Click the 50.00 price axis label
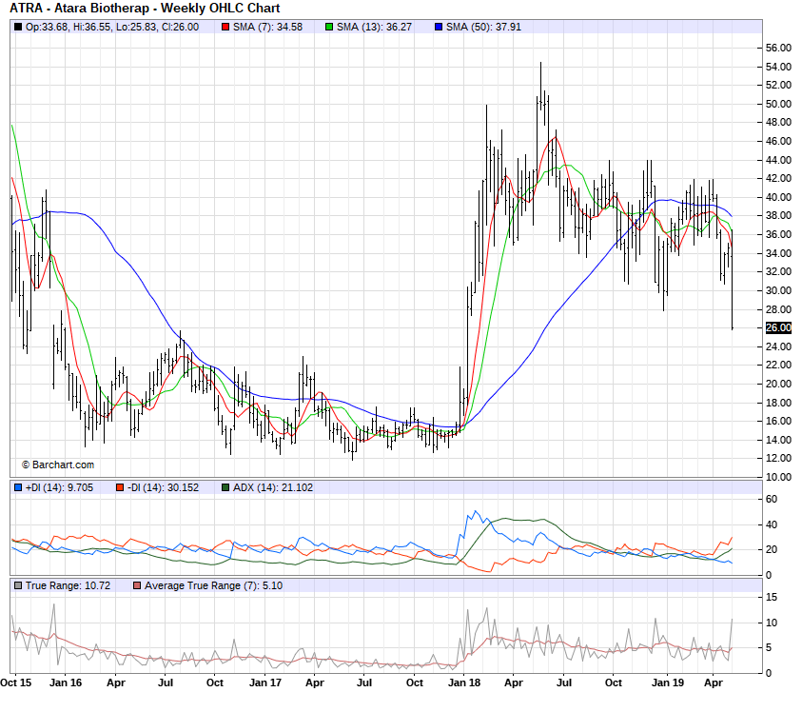802x712 pixels. pyautogui.click(x=778, y=104)
